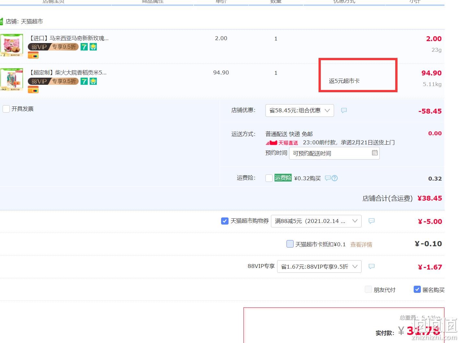Click the 普通配送 快递 免邮 shipping text
Screen dimensions: 460x343
[x=289, y=134]
